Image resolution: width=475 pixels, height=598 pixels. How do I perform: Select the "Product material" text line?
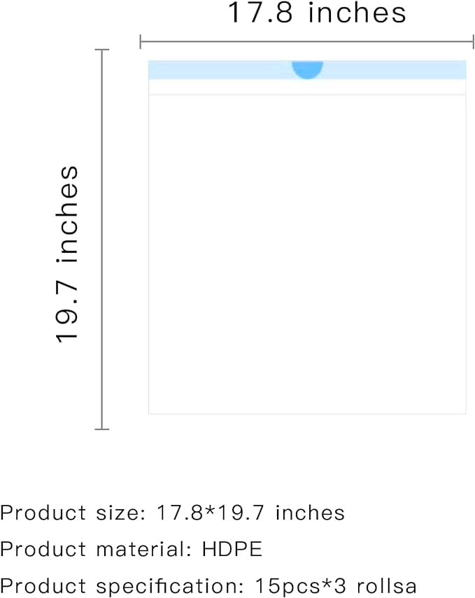131,549
